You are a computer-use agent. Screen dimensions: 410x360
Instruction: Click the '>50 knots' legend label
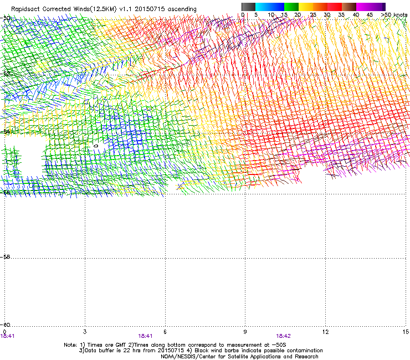[394, 15]
